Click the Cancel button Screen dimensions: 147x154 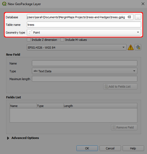click(110, 148)
